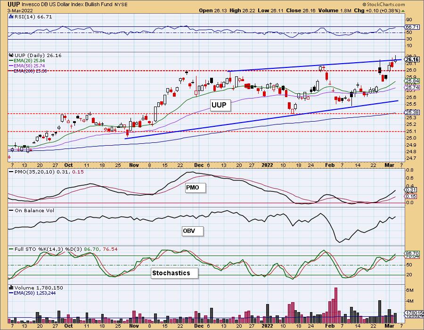This screenshot has width=424, height=330.
Task: Click the 0.15 PMO signal value tag
Action: [x=410, y=196]
